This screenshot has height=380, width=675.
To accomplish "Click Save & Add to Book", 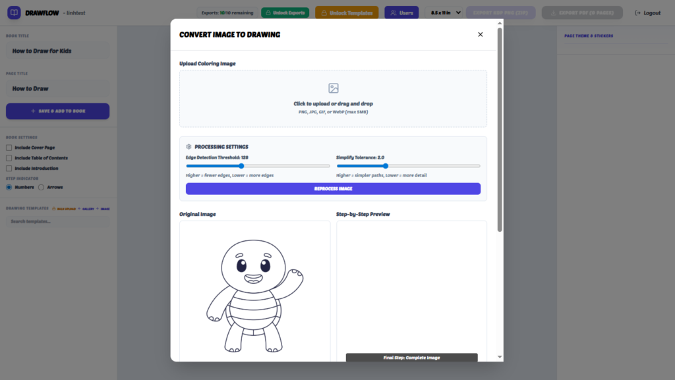I will [x=57, y=111].
